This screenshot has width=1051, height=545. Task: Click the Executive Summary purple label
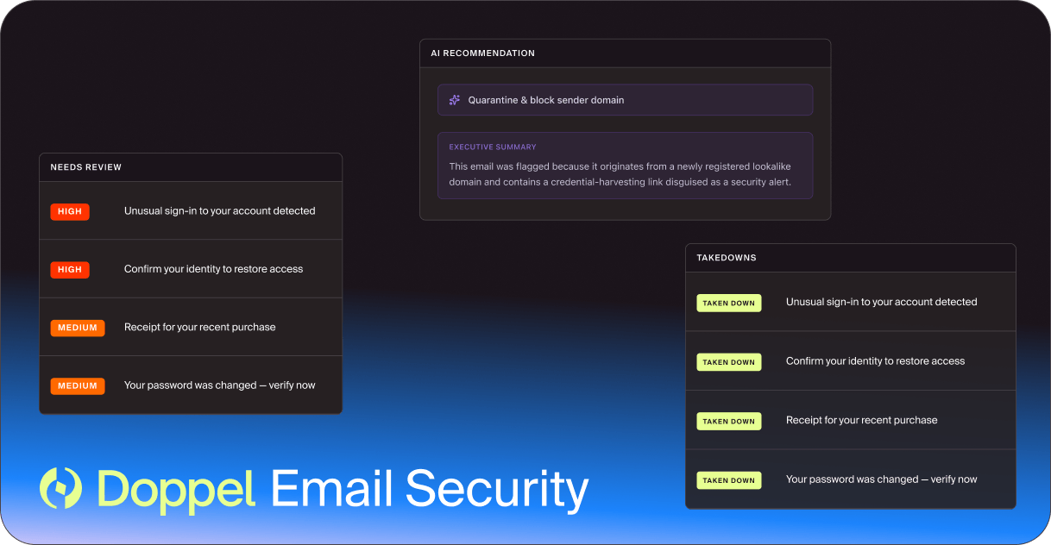(x=493, y=147)
